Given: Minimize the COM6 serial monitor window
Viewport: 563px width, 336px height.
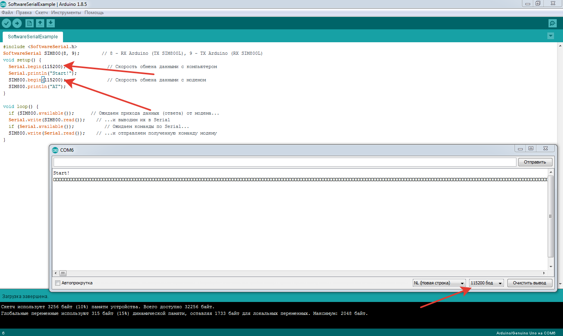Looking at the screenshot, I should 520,148.
